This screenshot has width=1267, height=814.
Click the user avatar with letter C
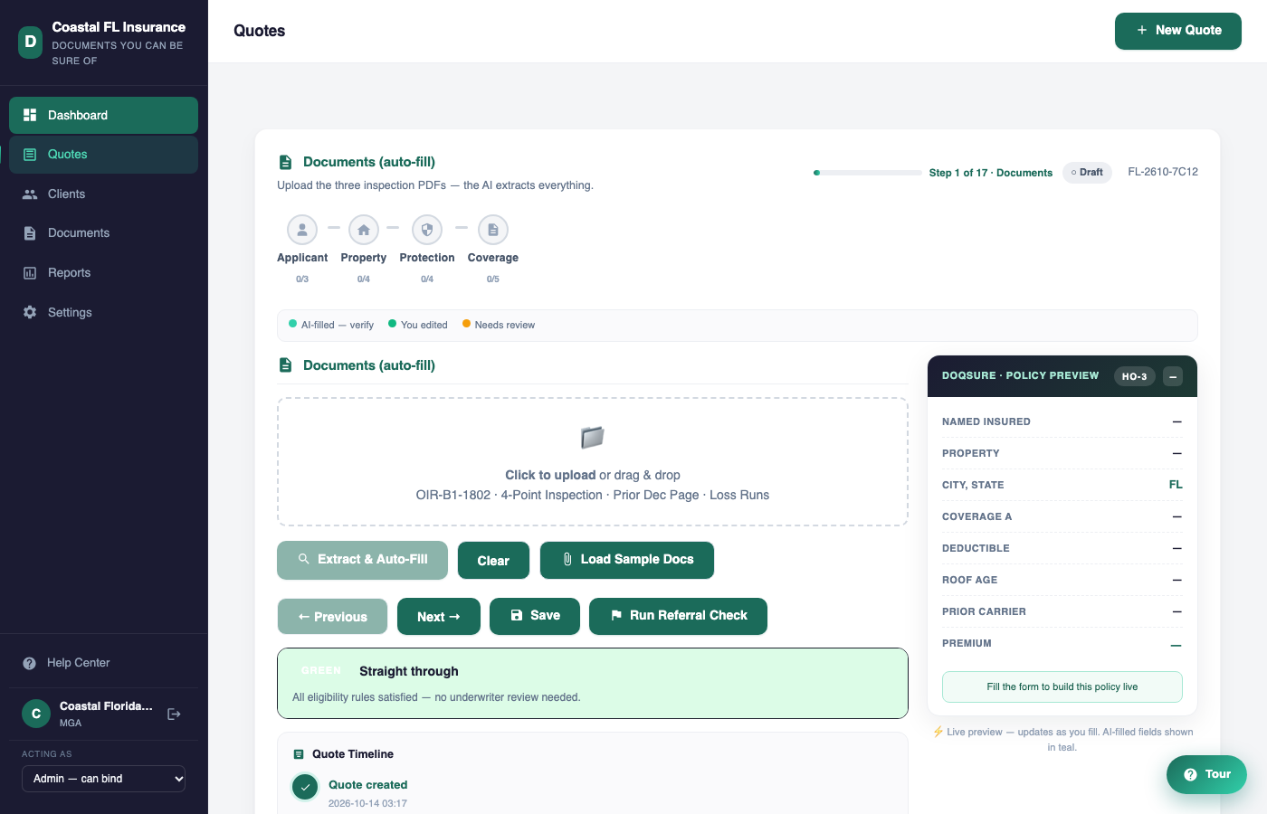36,714
